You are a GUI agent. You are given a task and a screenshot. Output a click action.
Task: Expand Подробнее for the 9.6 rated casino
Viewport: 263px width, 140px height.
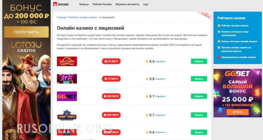[x=161, y=133]
